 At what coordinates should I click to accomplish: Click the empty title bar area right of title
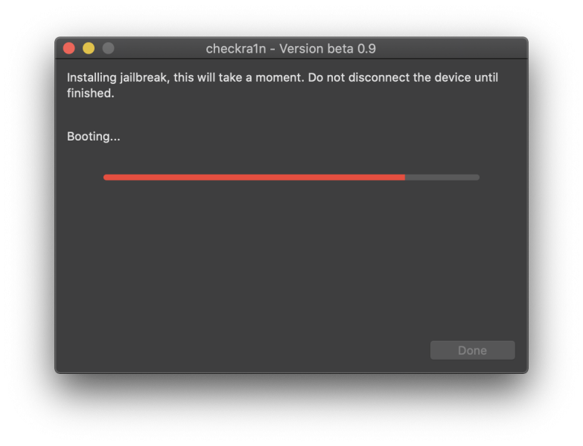(x=454, y=48)
